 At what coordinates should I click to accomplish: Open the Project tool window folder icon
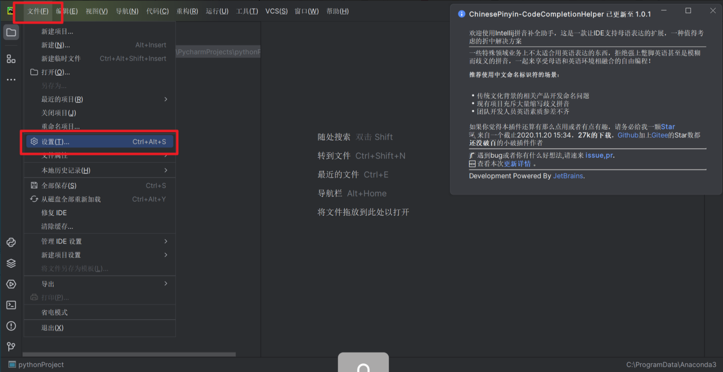pyautogui.click(x=11, y=32)
